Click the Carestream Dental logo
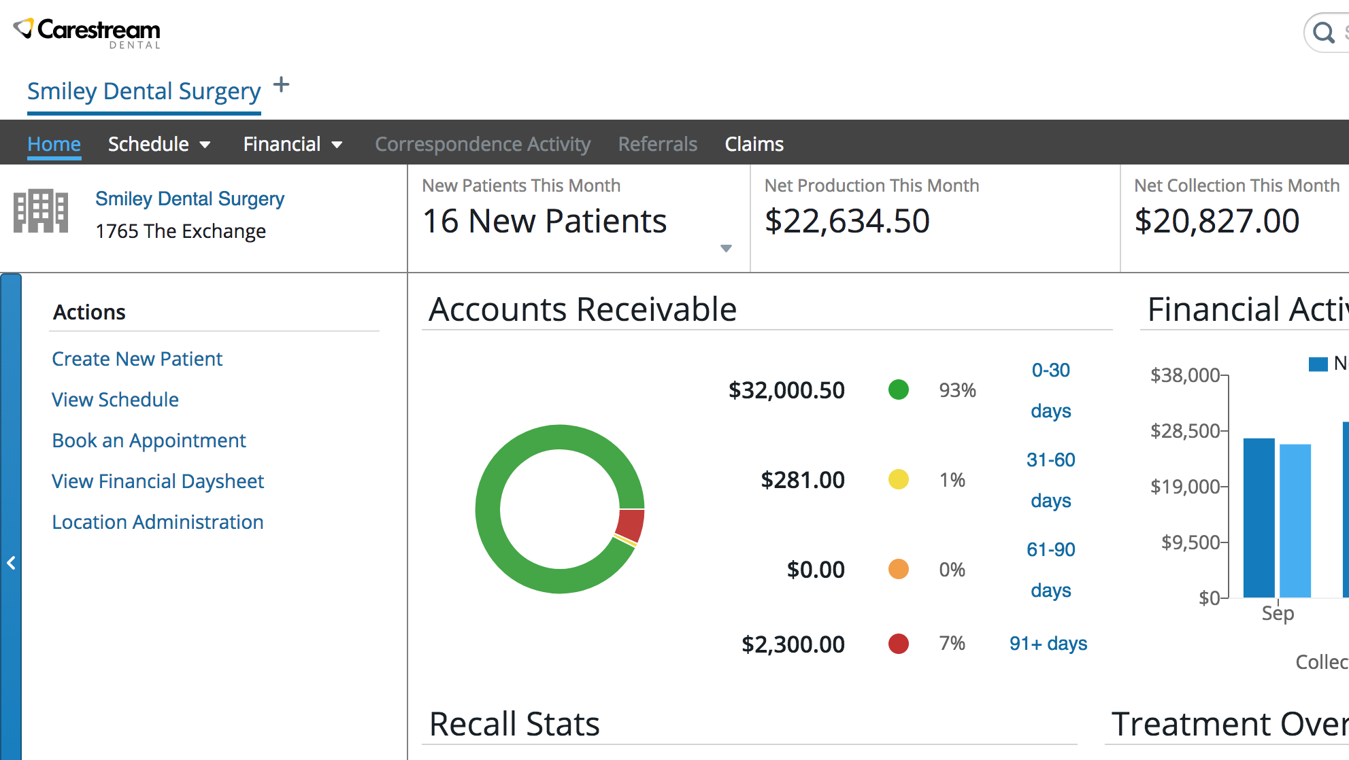This screenshot has height=760, width=1349. tap(87, 33)
